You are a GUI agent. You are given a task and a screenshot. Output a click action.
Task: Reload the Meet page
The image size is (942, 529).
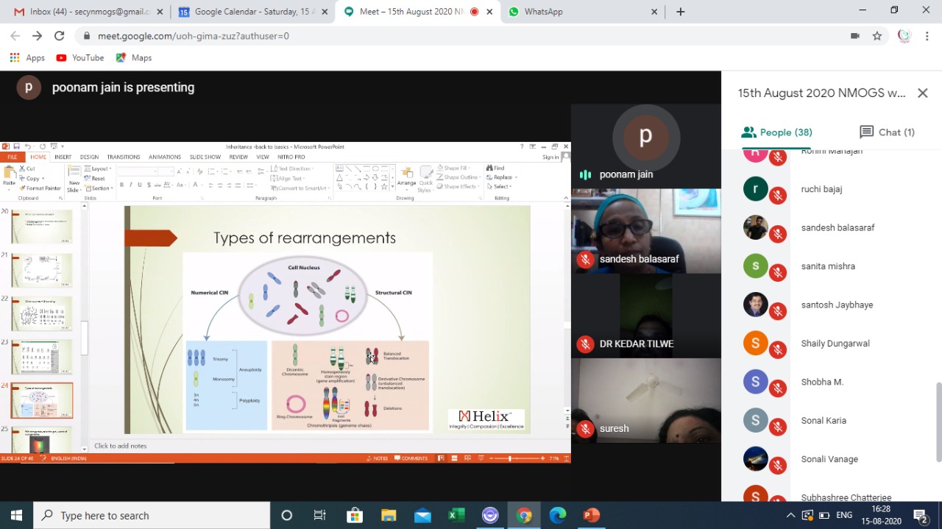point(60,35)
